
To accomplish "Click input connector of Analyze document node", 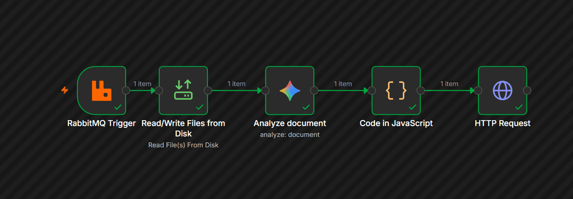I will 265,91.
